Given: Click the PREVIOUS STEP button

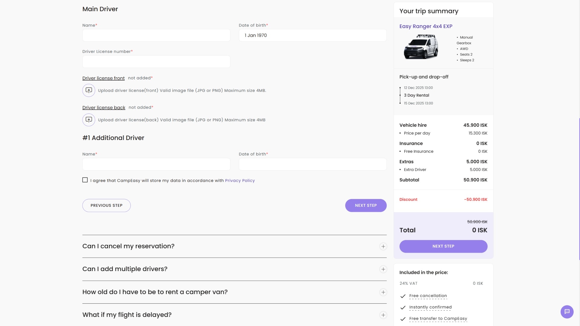Looking at the screenshot, I should (106, 205).
